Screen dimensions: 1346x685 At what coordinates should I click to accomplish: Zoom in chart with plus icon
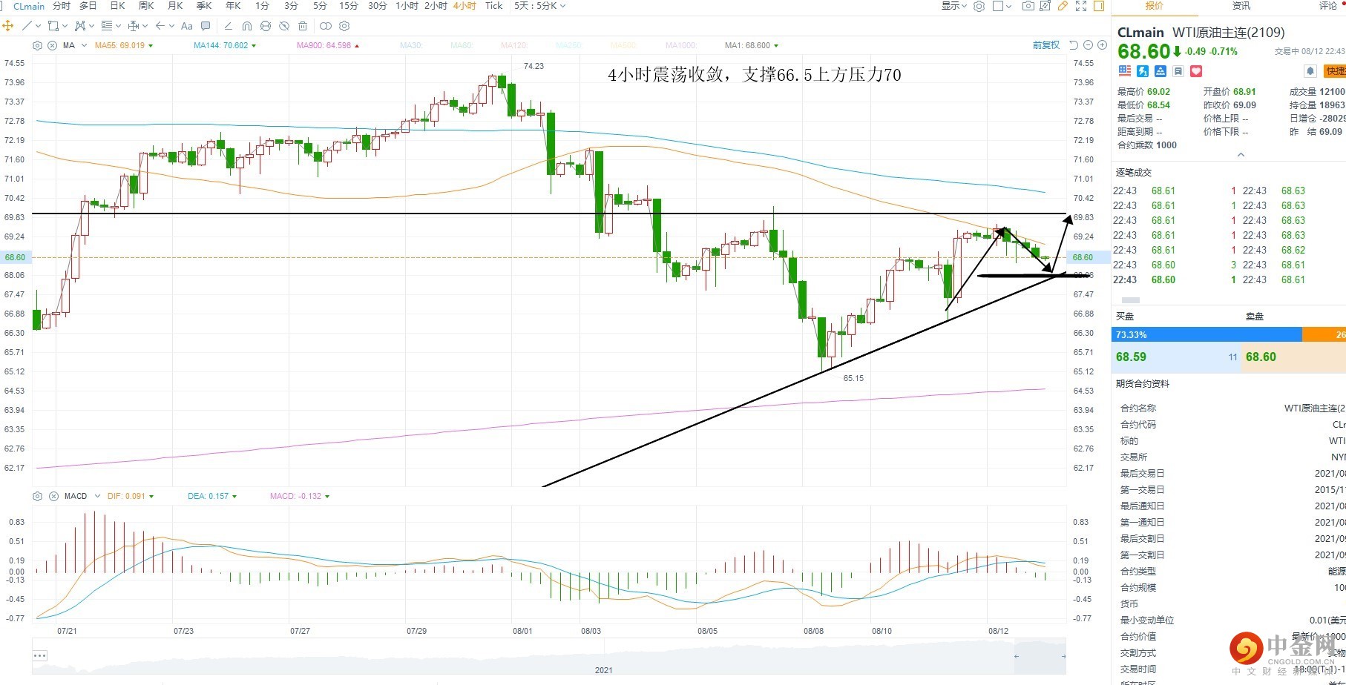pyautogui.click(x=1103, y=45)
